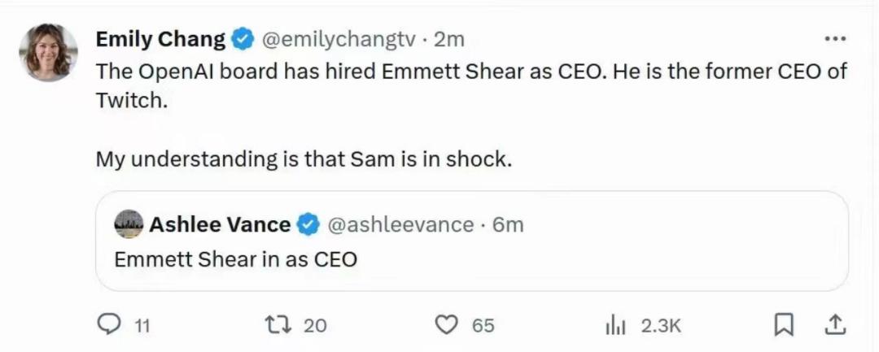Click the tweet text about Sam in shock
879x352 pixels.
coord(304,159)
